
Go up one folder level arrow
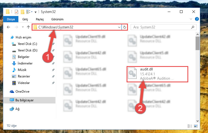click(28, 27)
